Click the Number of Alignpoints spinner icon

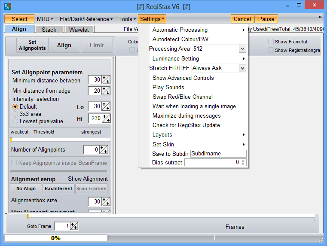(x=104, y=150)
